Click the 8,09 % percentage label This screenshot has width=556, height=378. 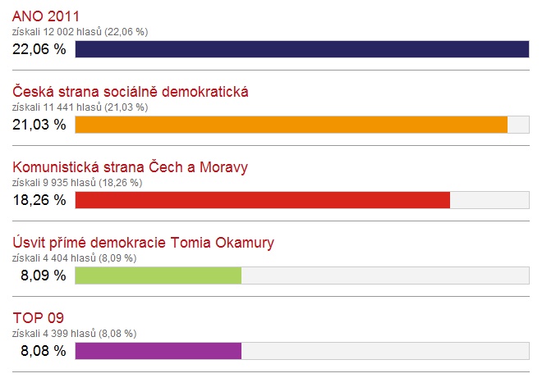(x=43, y=276)
